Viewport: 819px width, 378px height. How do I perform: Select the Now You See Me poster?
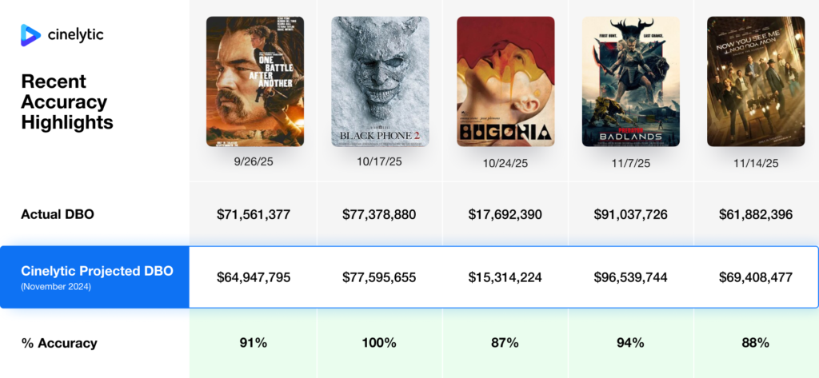(x=756, y=82)
